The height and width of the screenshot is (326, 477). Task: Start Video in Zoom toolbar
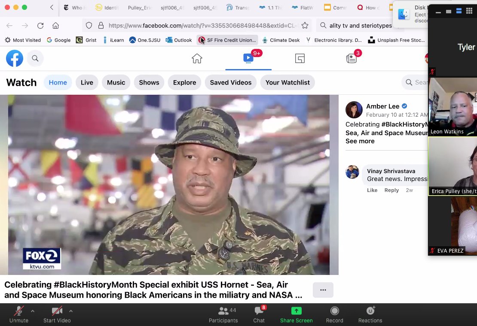(x=57, y=315)
